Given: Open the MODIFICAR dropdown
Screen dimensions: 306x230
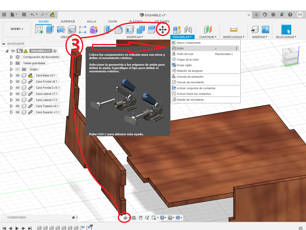Looking at the screenshot, I should [135, 37].
